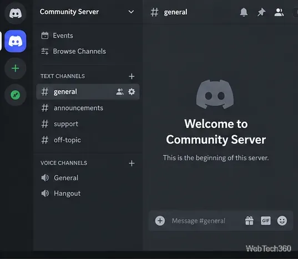Open the gift Nitro icon
Viewport: 298px width, 259px height.
click(x=249, y=221)
